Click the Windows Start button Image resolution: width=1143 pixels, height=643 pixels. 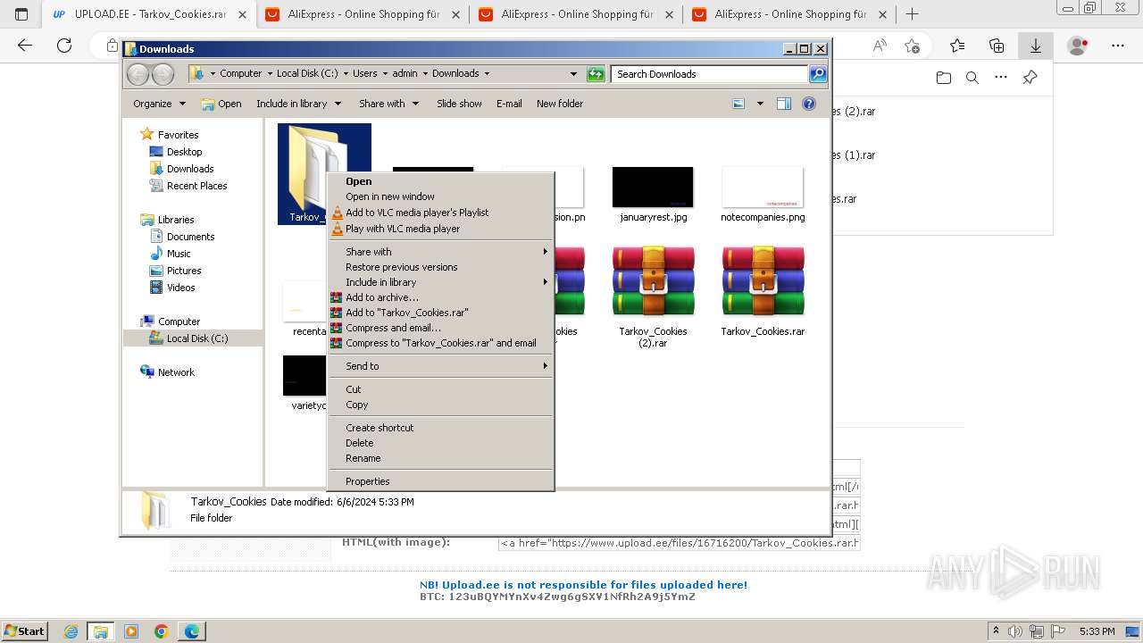[24, 630]
